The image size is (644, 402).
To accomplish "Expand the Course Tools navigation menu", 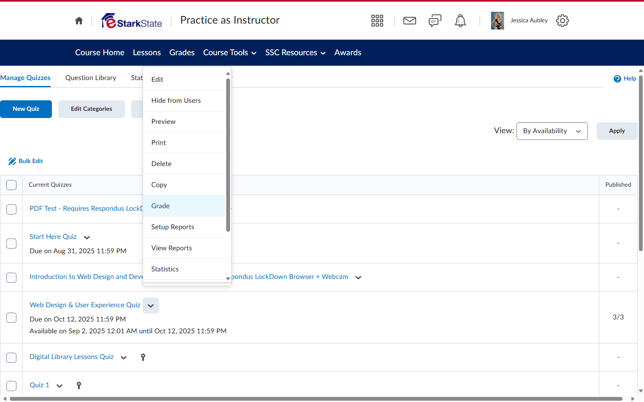I will 230,53.
